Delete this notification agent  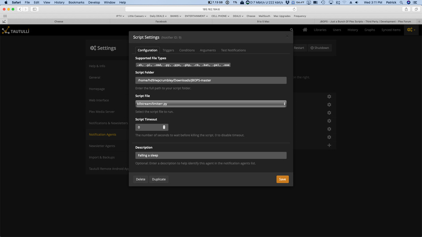141,179
